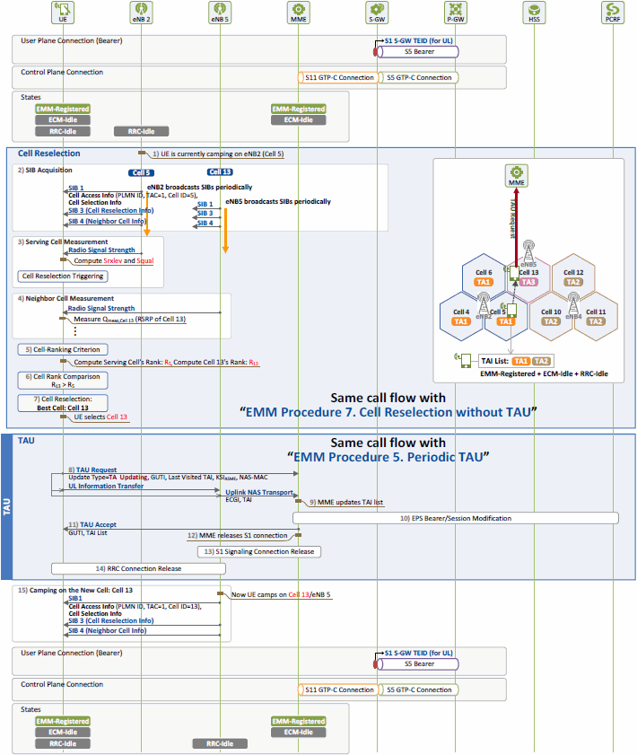Click the MME icon in the cell map
This screenshot has width=637, height=755.
click(x=516, y=175)
